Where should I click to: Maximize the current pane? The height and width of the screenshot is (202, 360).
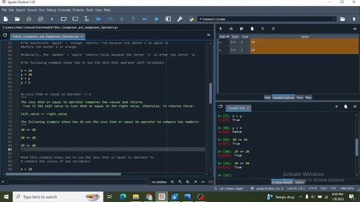point(168,19)
